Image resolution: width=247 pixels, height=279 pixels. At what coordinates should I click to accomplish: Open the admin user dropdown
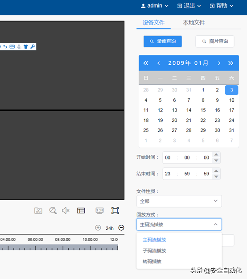point(155,6)
